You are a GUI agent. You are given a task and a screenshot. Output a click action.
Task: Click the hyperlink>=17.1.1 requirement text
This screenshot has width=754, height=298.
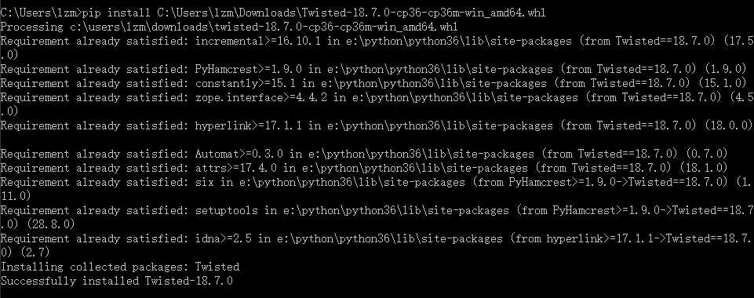tap(249, 126)
